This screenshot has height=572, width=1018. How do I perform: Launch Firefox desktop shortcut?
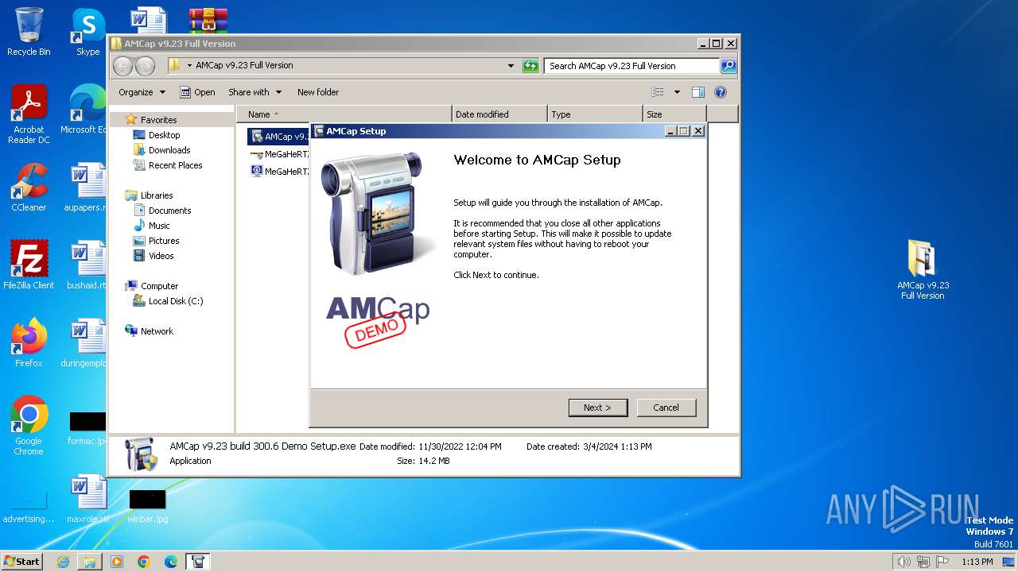[29, 343]
